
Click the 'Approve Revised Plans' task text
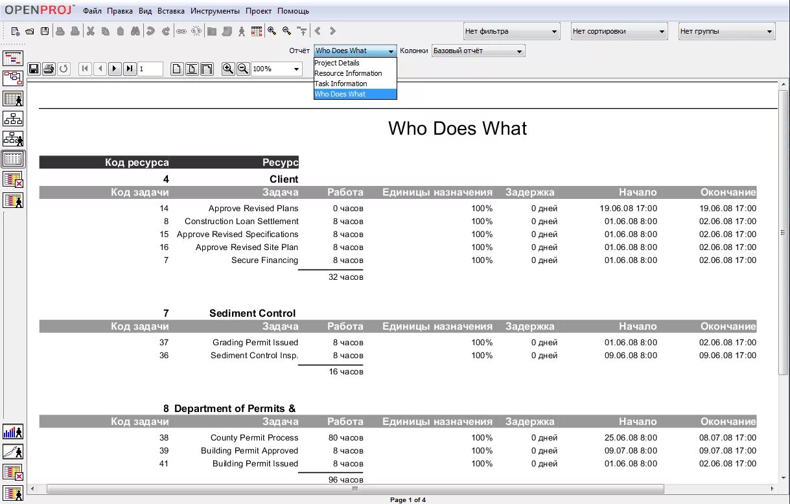pos(253,208)
